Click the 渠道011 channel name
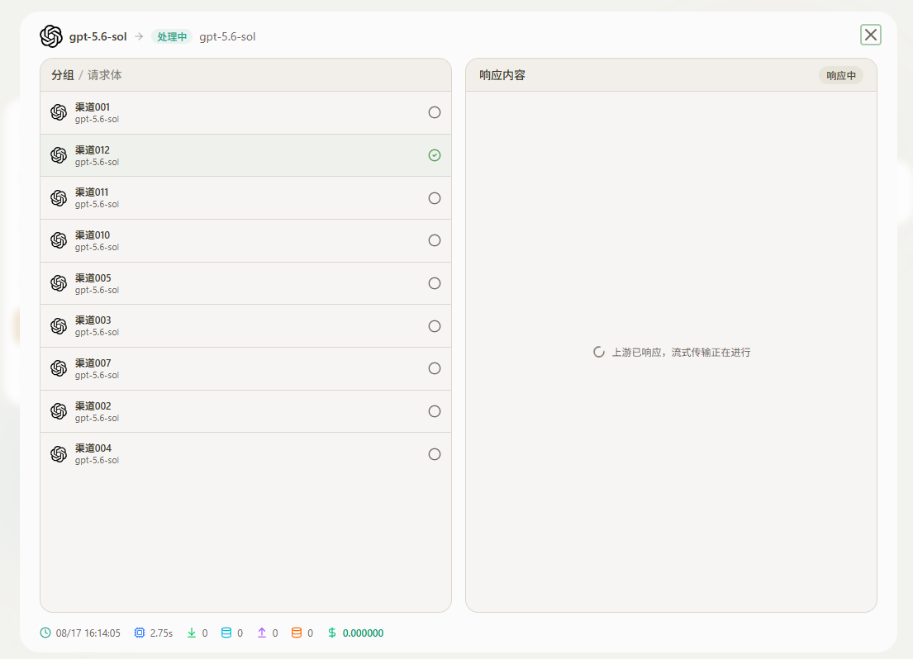 click(x=92, y=192)
